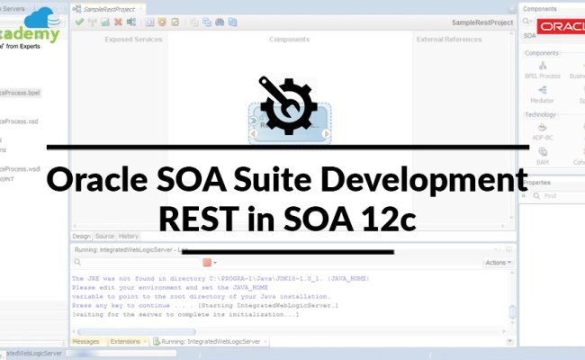Close the Running: IntegratedWebLogicServer bottom tab

pyautogui.click(x=265, y=341)
